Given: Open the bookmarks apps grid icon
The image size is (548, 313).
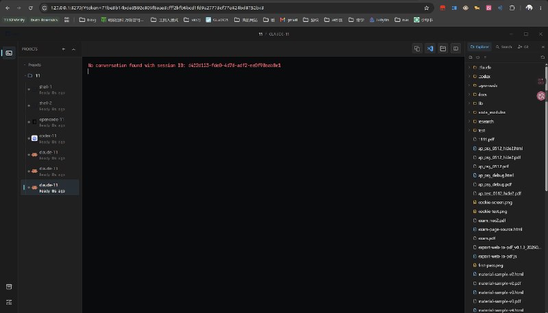Looking at the screenshot, I should coord(66,20).
